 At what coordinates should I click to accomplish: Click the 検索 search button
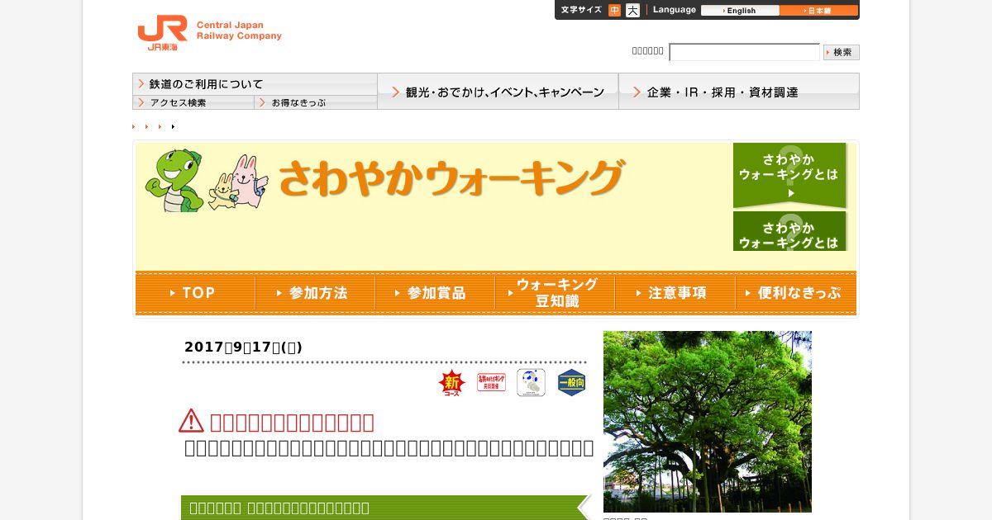pyautogui.click(x=842, y=52)
